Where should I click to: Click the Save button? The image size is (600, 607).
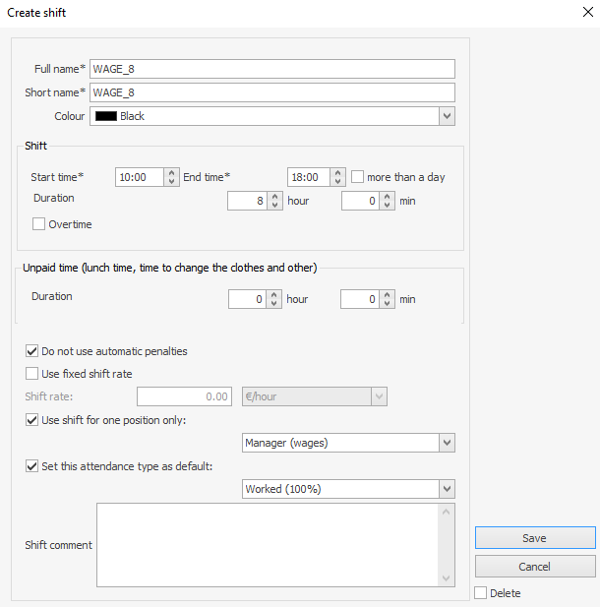point(534,538)
